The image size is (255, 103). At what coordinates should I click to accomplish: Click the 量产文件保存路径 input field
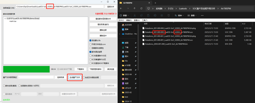[x=36, y=77]
